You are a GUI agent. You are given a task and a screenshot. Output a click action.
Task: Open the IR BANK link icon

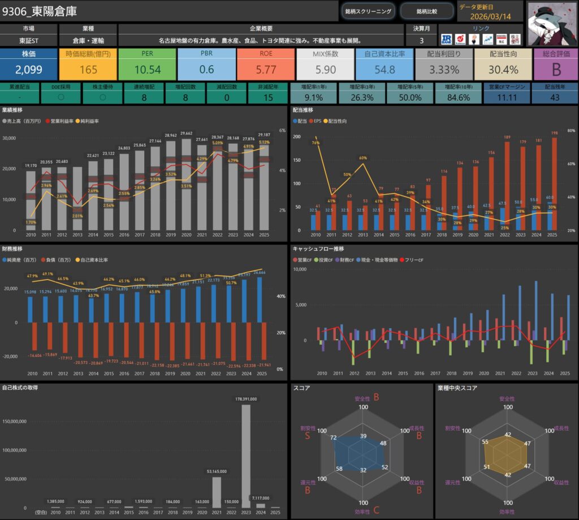coord(446,40)
